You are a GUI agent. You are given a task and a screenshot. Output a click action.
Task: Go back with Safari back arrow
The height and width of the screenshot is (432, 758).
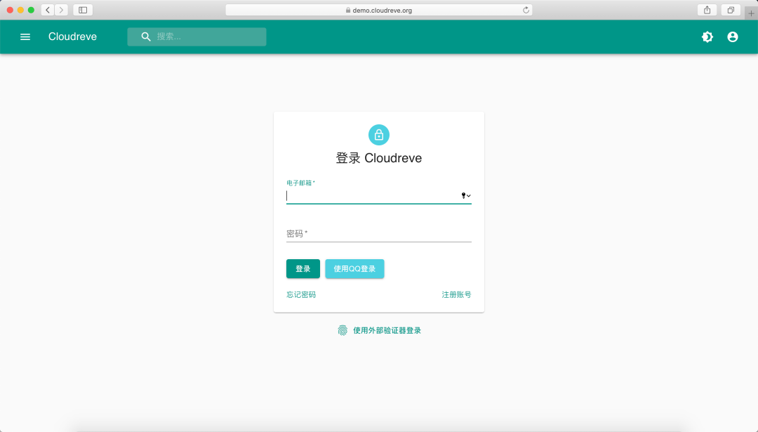pos(48,10)
